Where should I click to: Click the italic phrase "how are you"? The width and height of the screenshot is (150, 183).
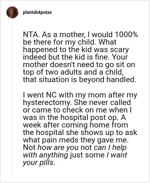click(x=58, y=147)
